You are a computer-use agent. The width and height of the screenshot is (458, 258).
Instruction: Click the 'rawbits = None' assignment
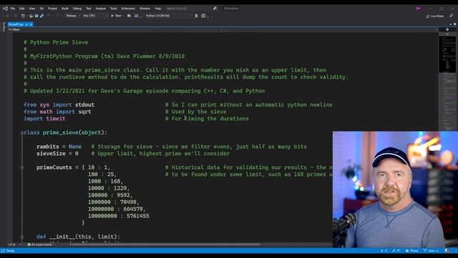pos(59,146)
